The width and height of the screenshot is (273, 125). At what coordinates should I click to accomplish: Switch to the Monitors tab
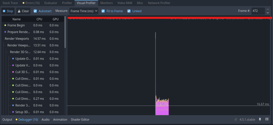[106, 3]
